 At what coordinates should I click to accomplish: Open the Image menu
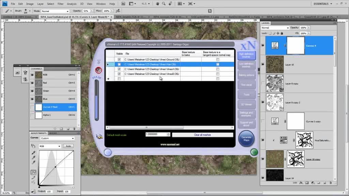30,4
